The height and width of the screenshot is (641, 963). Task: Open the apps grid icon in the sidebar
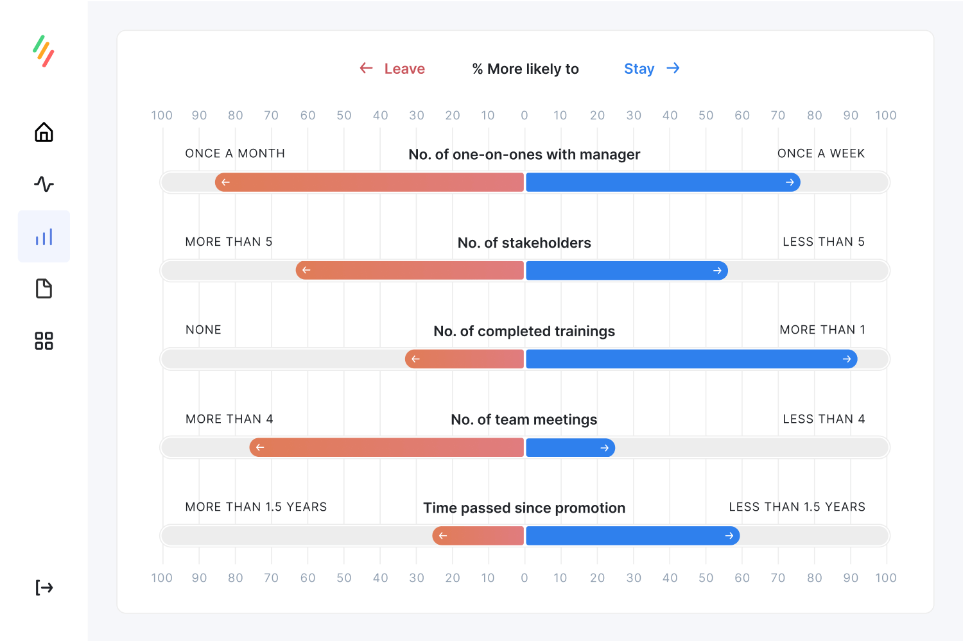coord(44,341)
